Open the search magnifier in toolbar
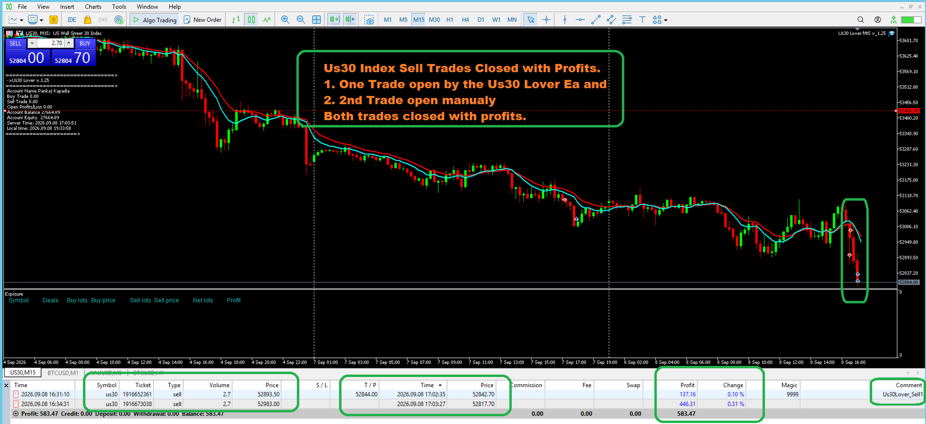 pyautogui.click(x=861, y=19)
